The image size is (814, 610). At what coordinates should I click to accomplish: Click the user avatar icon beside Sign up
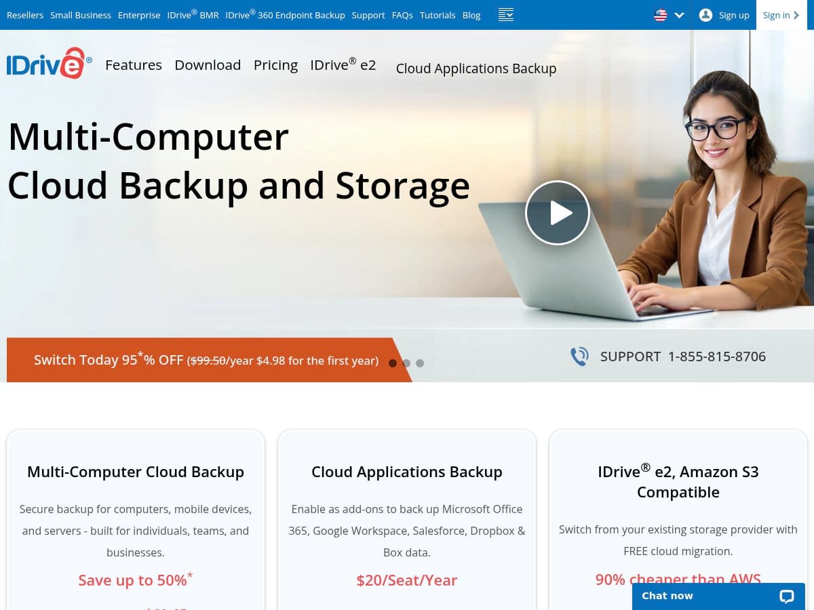(705, 15)
